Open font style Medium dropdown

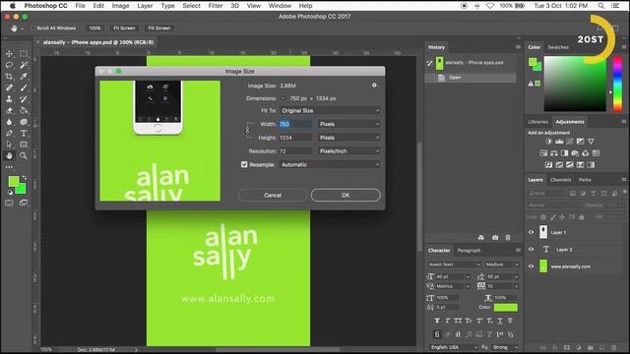pos(502,265)
